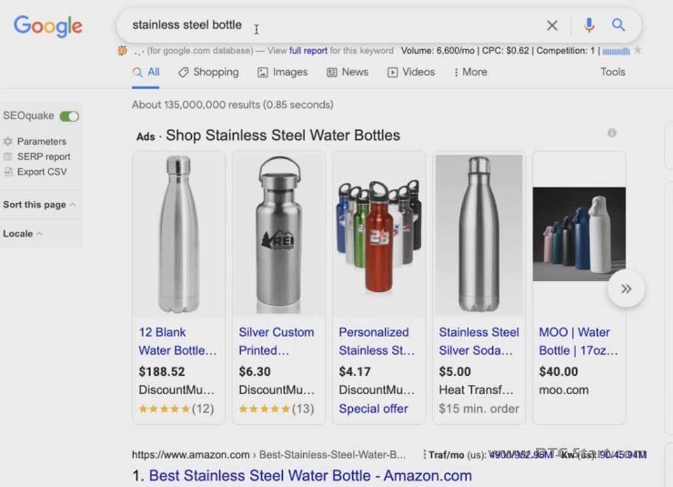The height and width of the screenshot is (487, 673).
Task: Open the Best Stainless Steel Water Bottle Amazon result
Action: point(310,476)
